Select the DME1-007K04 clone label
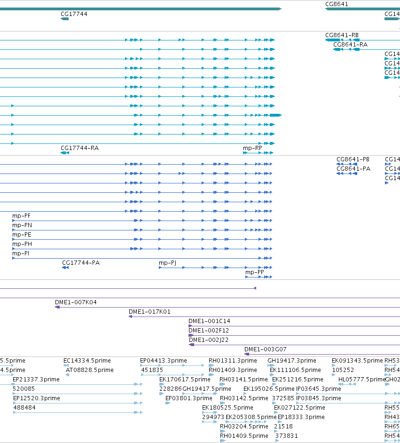Screen dimensions: 400x443 pos(76,302)
